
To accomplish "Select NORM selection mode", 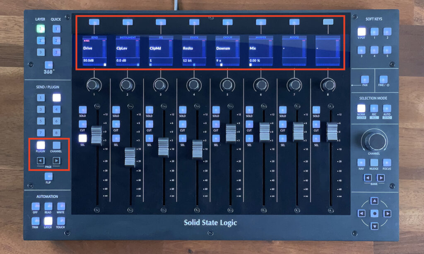I will pos(361,108).
